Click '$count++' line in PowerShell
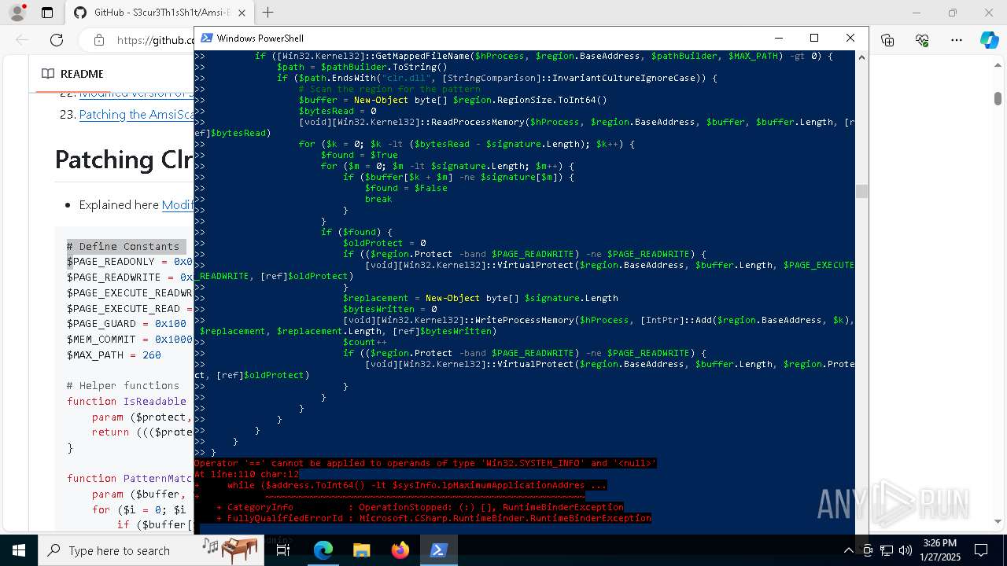 pyautogui.click(x=365, y=343)
